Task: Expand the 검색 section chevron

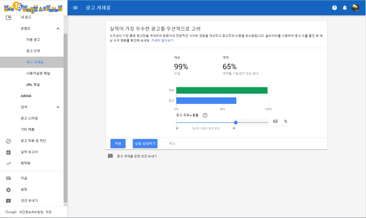Action: tap(58, 107)
